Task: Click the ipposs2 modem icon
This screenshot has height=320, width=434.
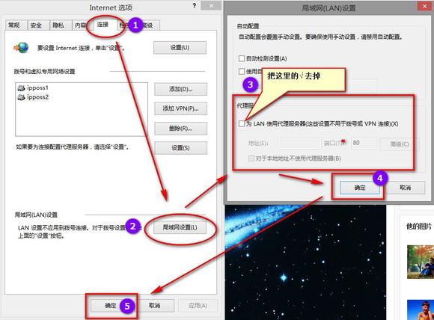Action: (21, 97)
